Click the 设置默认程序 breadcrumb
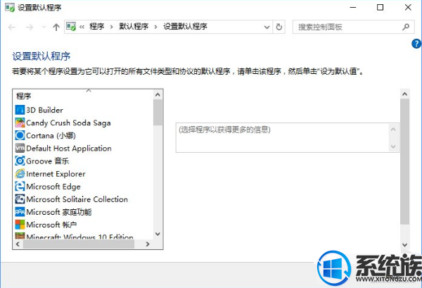422x288 pixels. (x=186, y=26)
